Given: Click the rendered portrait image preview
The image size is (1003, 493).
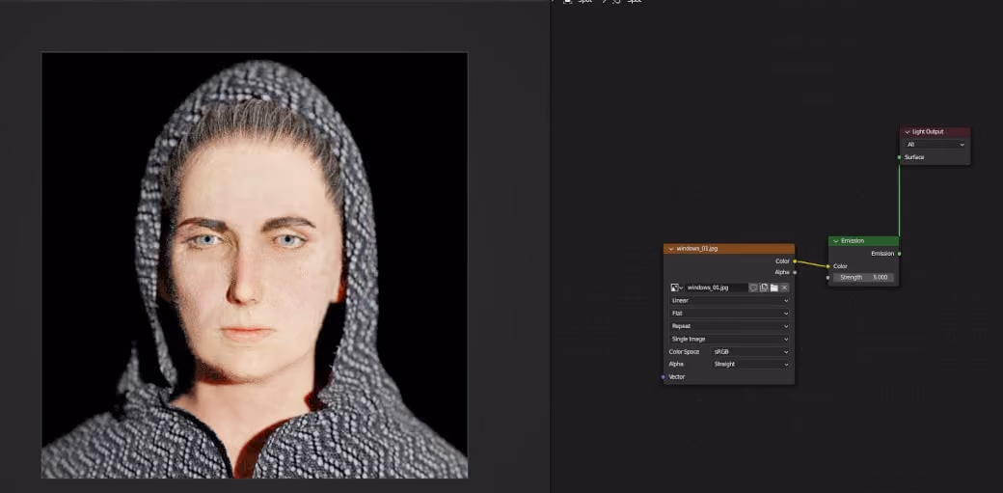Looking at the screenshot, I should [x=255, y=265].
